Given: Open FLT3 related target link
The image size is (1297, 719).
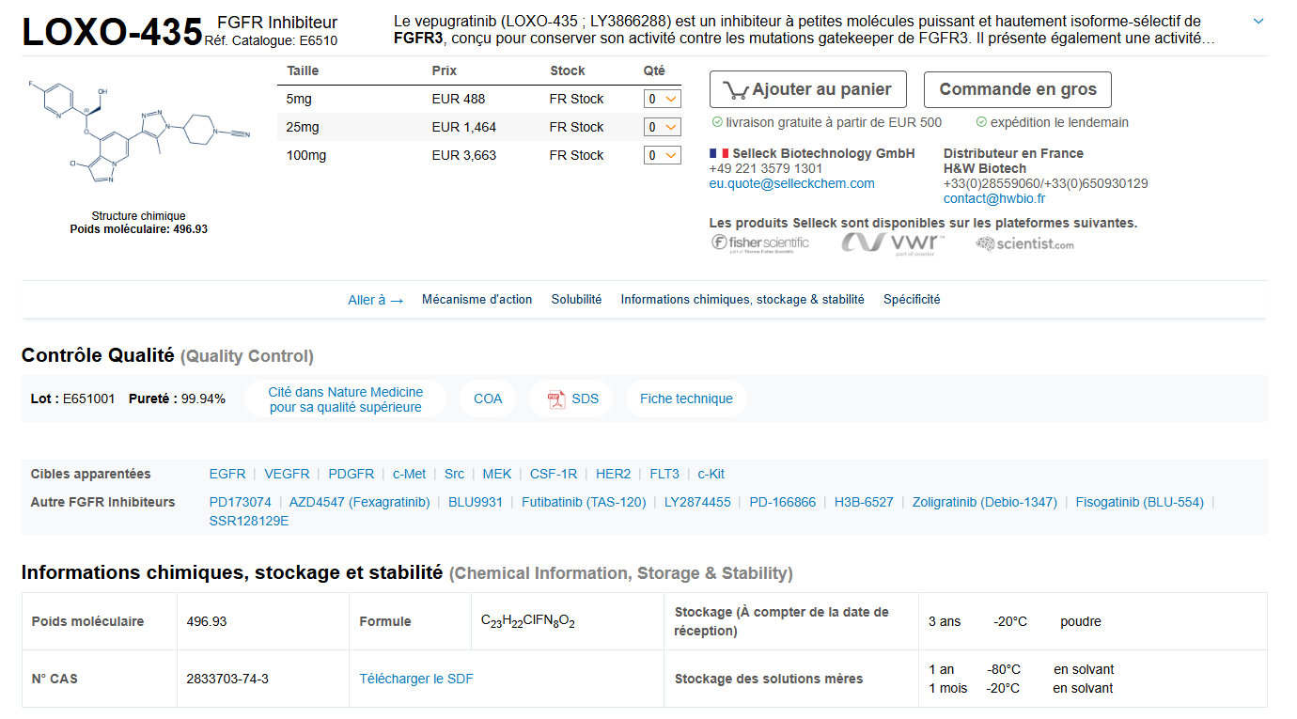Looking at the screenshot, I should (664, 475).
